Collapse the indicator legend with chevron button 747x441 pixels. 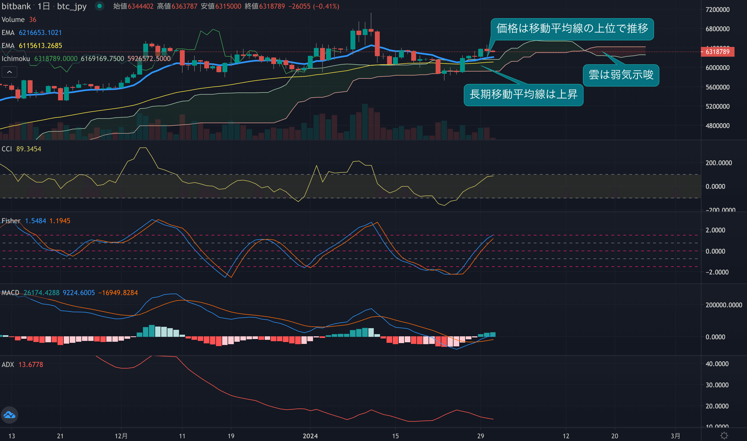coord(9,72)
